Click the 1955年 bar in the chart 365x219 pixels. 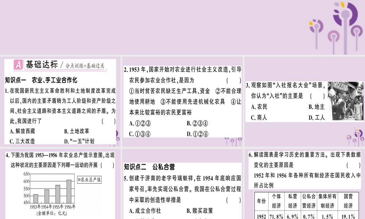point(58,194)
